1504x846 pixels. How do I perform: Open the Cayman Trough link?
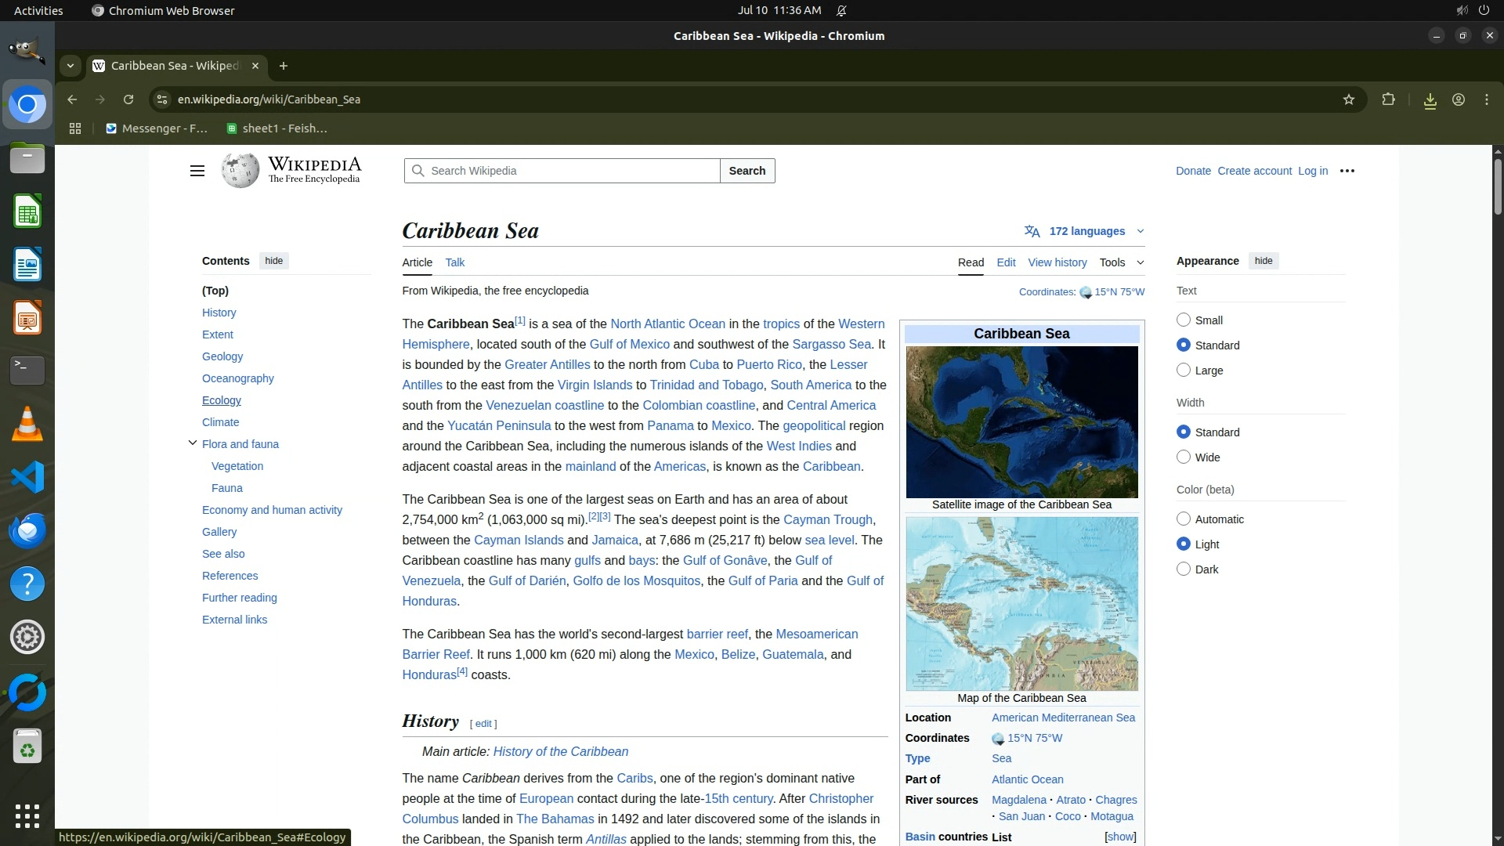click(x=827, y=519)
